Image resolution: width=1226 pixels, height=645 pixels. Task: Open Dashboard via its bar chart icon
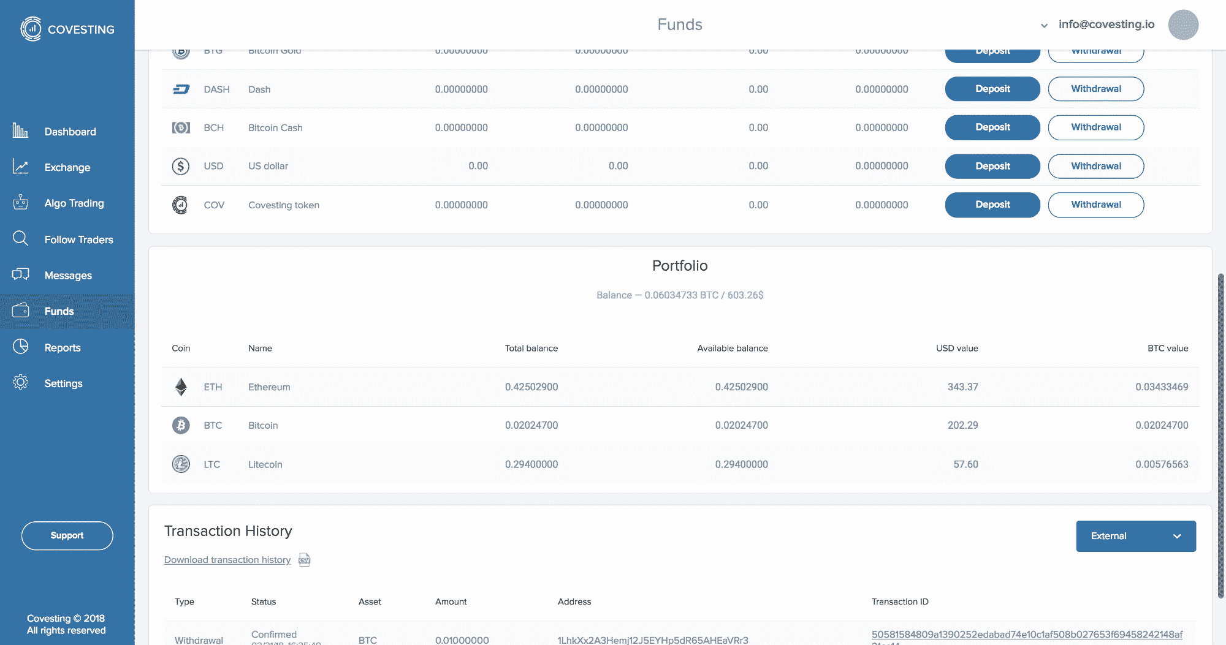[20, 130]
